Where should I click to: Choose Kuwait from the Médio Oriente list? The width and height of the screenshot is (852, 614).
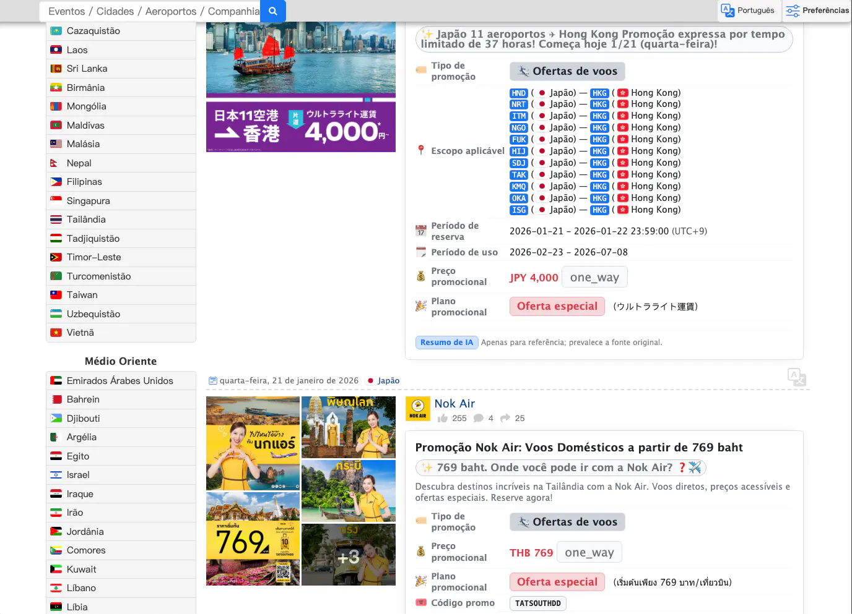[121, 569]
